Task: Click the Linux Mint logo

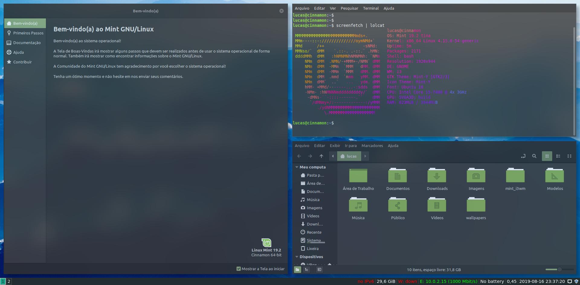Action: click(x=266, y=243)
